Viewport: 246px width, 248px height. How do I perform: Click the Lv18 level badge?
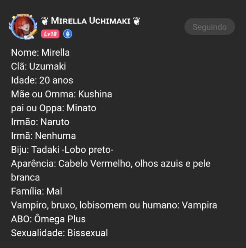(x=50, y=34)
